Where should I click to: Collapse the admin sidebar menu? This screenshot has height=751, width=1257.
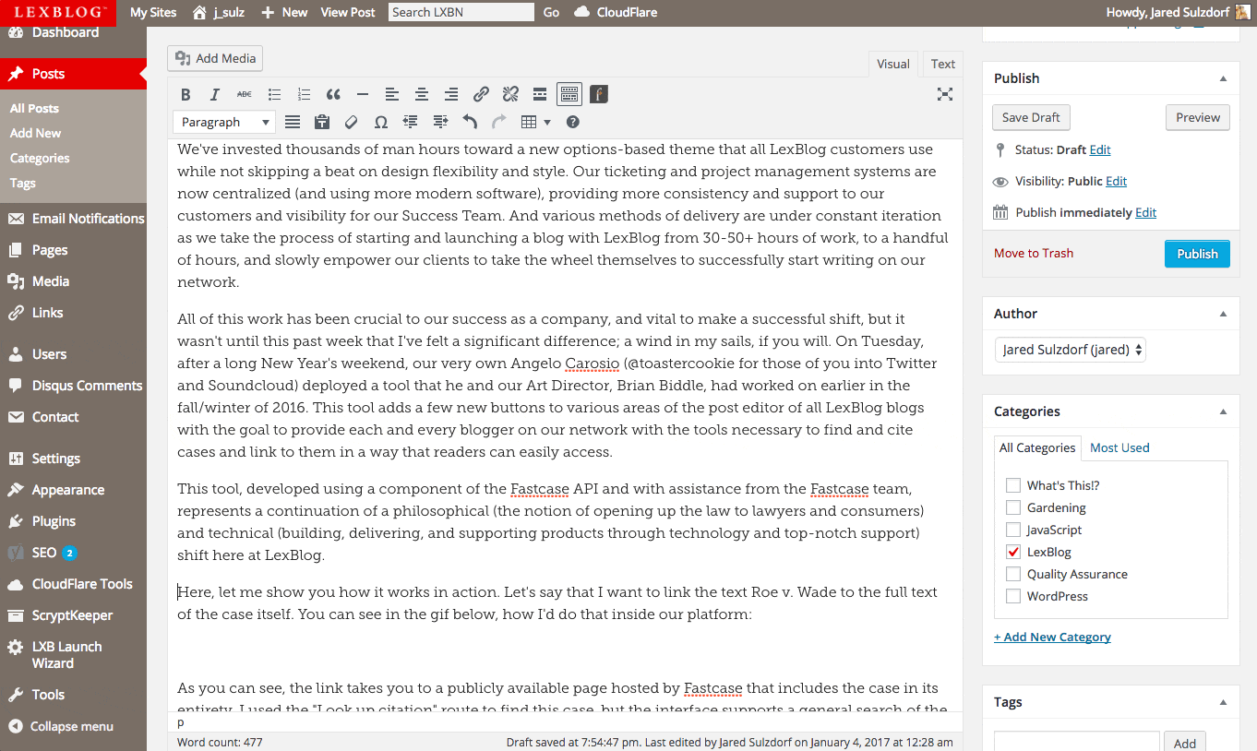[61, 726]
